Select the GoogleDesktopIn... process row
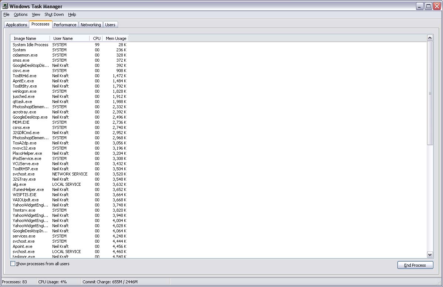Image resolution: width=443 pixels, height=287 pixels. pos(70,231)
